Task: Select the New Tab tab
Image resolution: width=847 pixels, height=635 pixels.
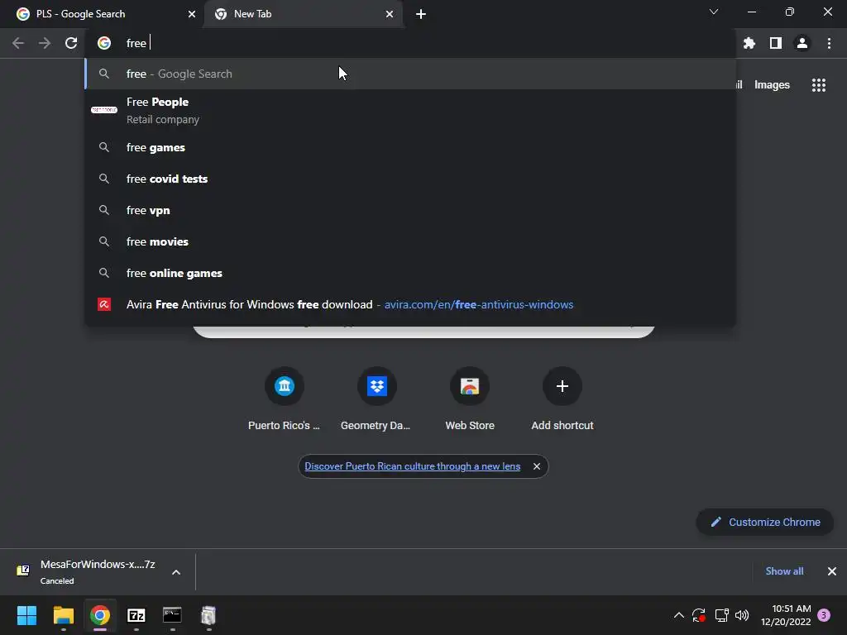Action: 304,14
